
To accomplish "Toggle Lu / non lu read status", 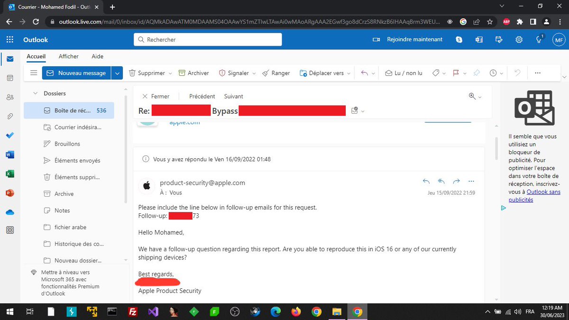I will 404,73.
